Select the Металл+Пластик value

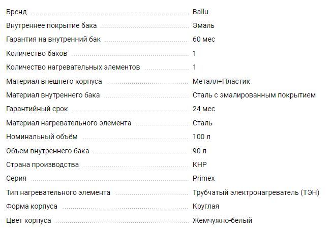(x=221, y=81)
